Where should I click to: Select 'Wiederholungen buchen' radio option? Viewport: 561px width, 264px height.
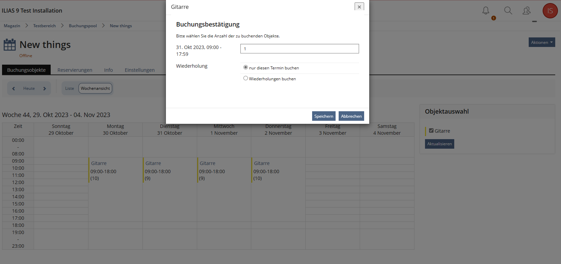point(245,78)
